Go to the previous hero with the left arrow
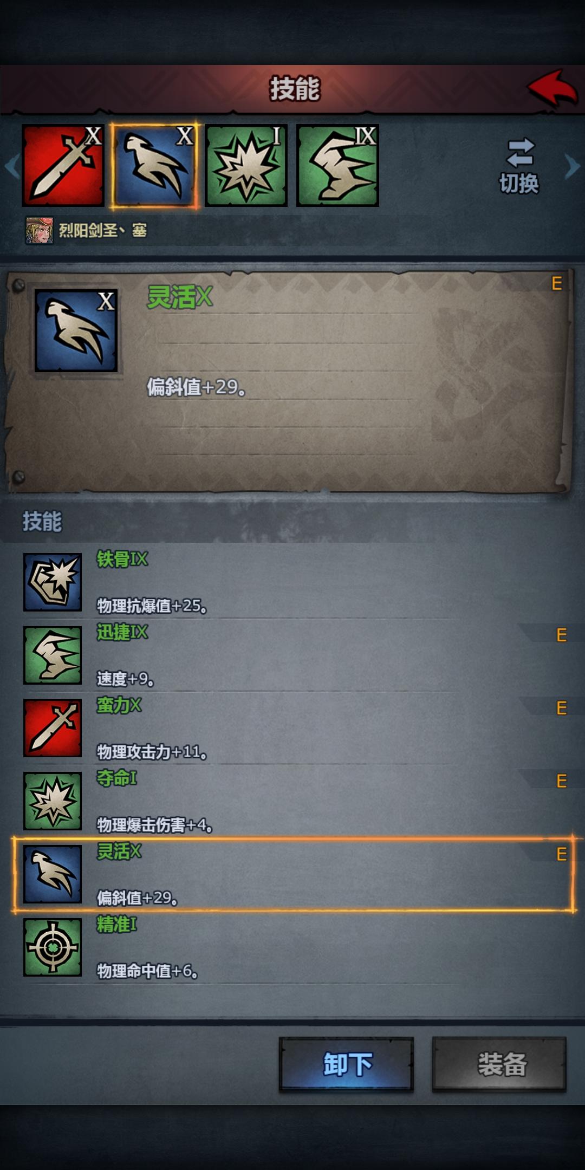 [x=12, y=166]
